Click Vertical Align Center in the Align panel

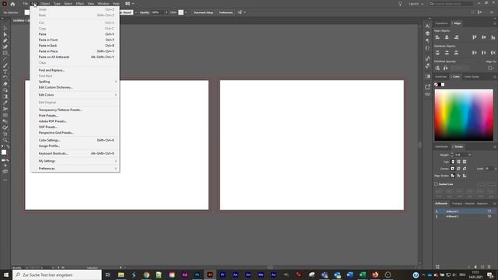point(483,37)
